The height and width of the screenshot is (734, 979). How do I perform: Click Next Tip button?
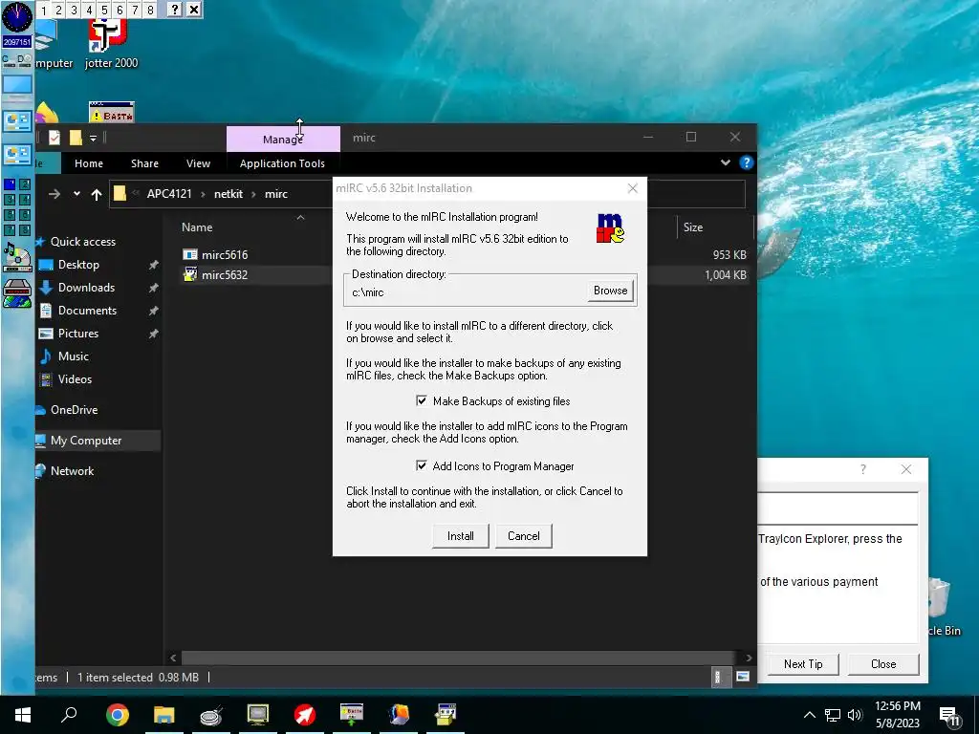tap(803, 664)
